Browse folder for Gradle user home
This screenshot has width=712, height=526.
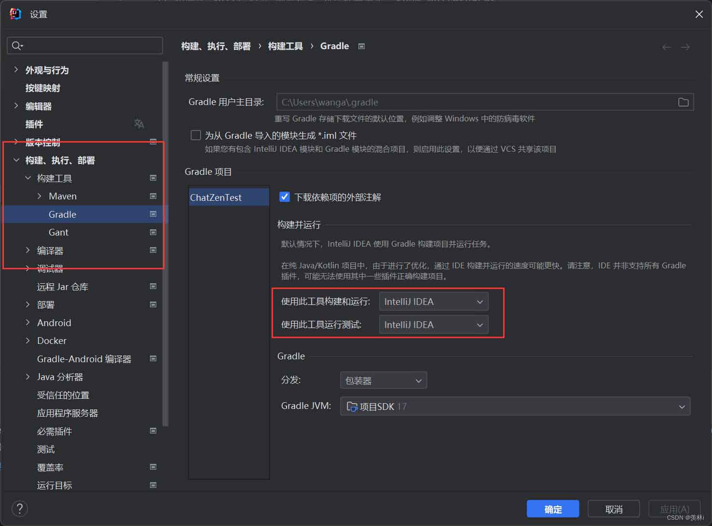683,102
